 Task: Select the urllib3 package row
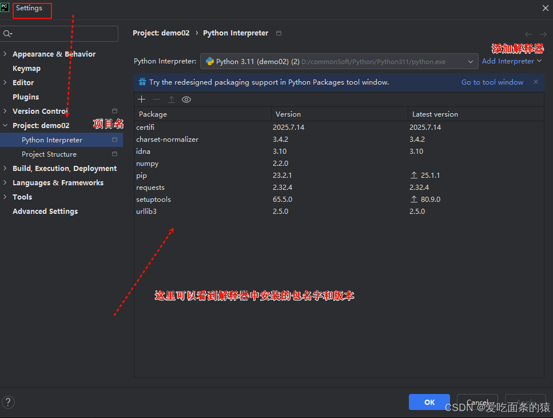pos(339,211)
